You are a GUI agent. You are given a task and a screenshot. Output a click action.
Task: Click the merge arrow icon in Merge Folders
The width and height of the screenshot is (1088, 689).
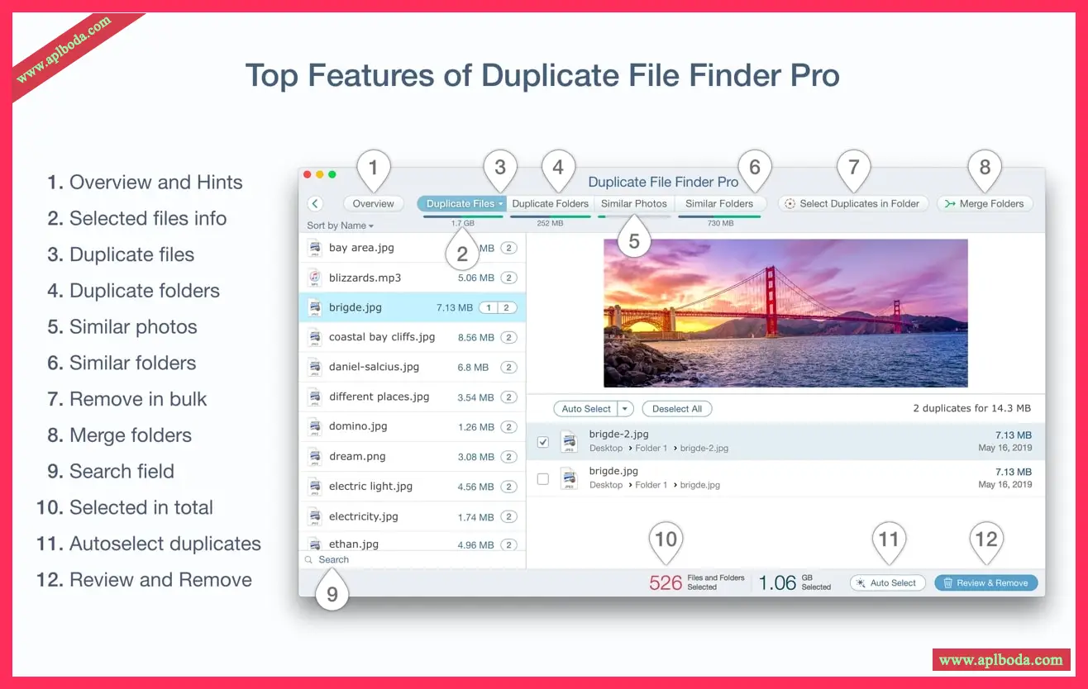(x=950, y=203)
